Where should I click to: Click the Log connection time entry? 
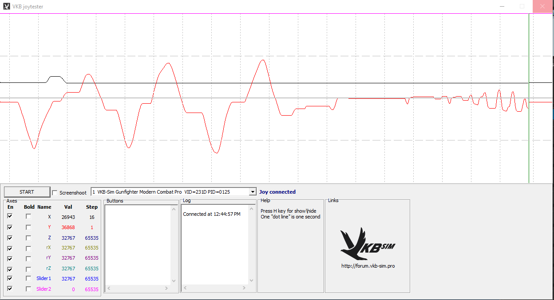pyautogui.click(x=212, y=214)
